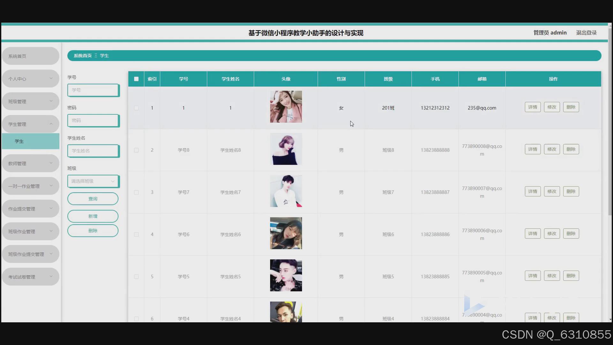Focus the 学生姓名 filter input field
This screenshot has height=345, width=613.
point(93,151)
